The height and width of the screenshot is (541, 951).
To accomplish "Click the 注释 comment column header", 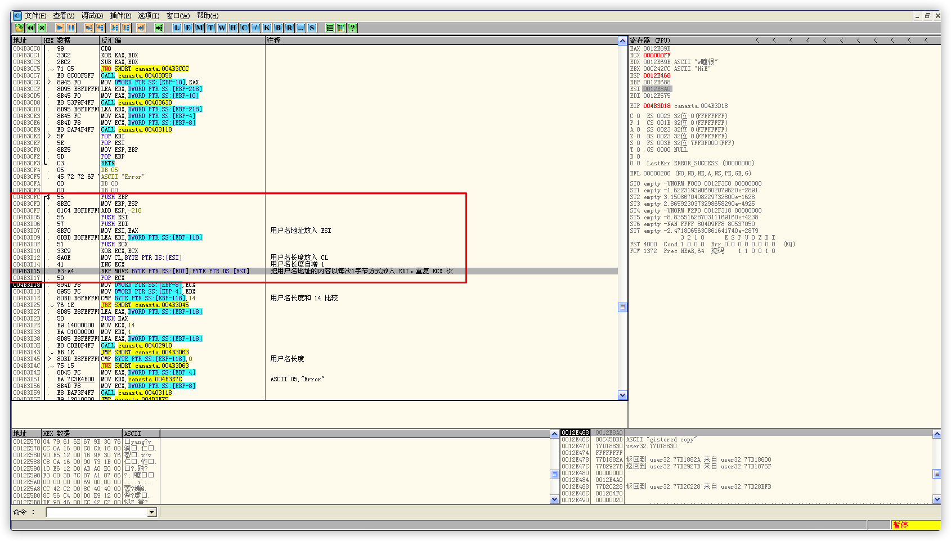I will [273, 40].
